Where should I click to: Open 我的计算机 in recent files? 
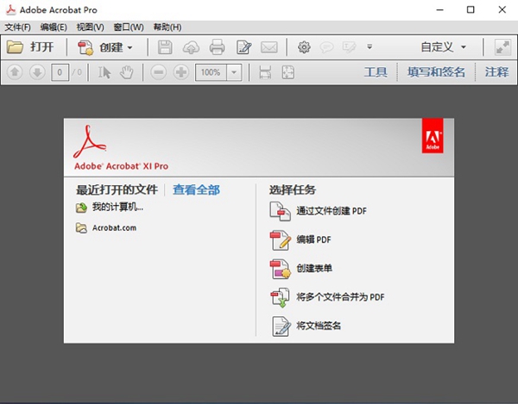[117, 207]
